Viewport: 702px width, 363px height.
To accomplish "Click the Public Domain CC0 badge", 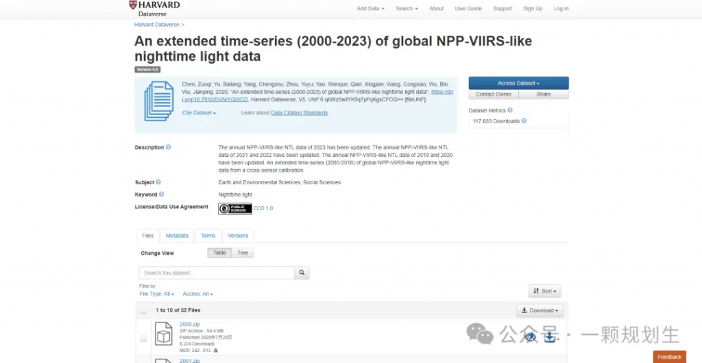I will click(x=235, y=209).
